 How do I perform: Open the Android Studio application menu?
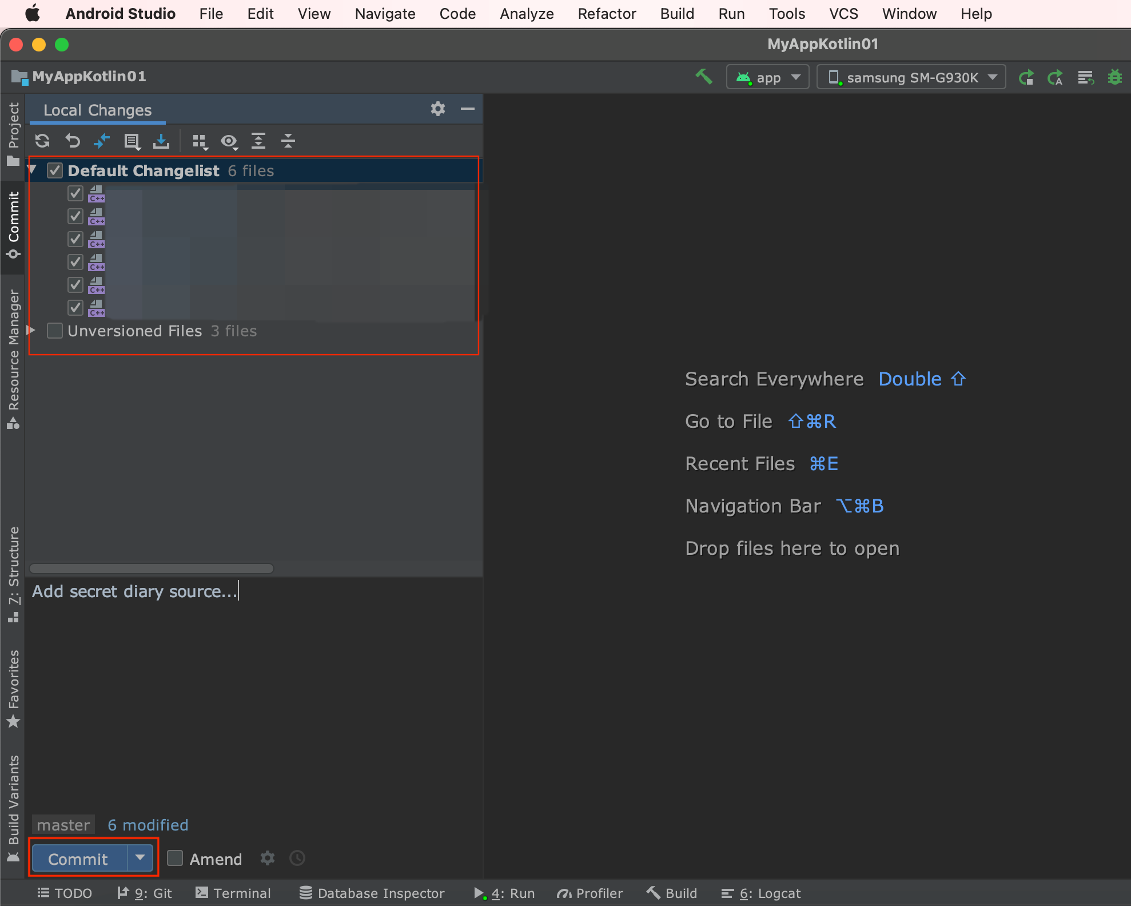[x=120, y=14]
